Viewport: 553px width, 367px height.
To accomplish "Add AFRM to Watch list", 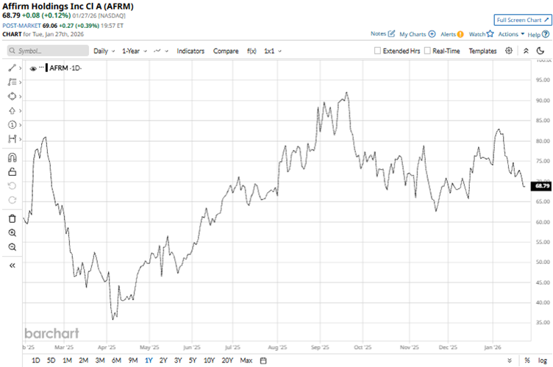I will point(481,34).
